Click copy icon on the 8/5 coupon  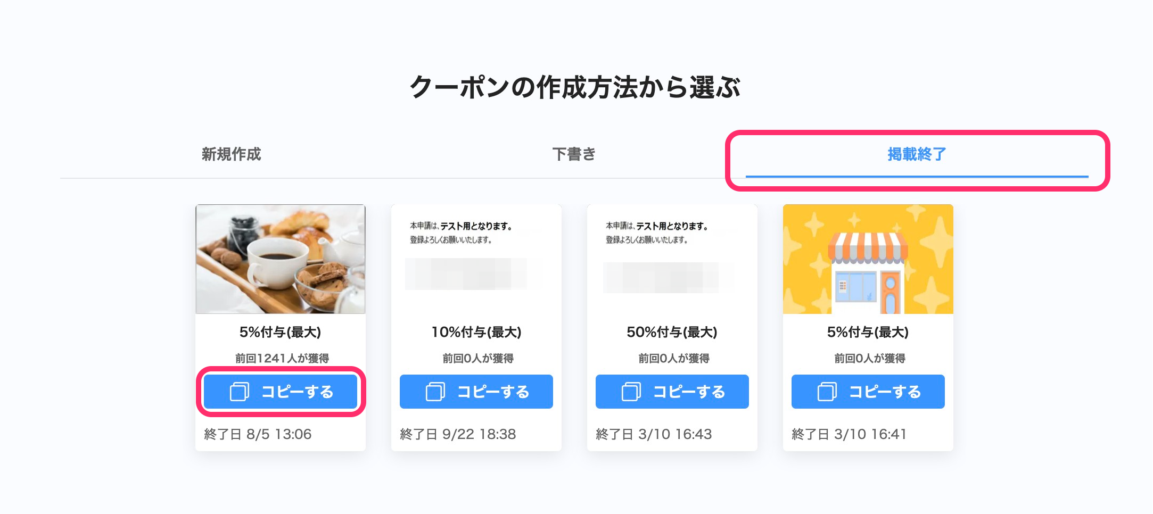[x=239, y=392]
